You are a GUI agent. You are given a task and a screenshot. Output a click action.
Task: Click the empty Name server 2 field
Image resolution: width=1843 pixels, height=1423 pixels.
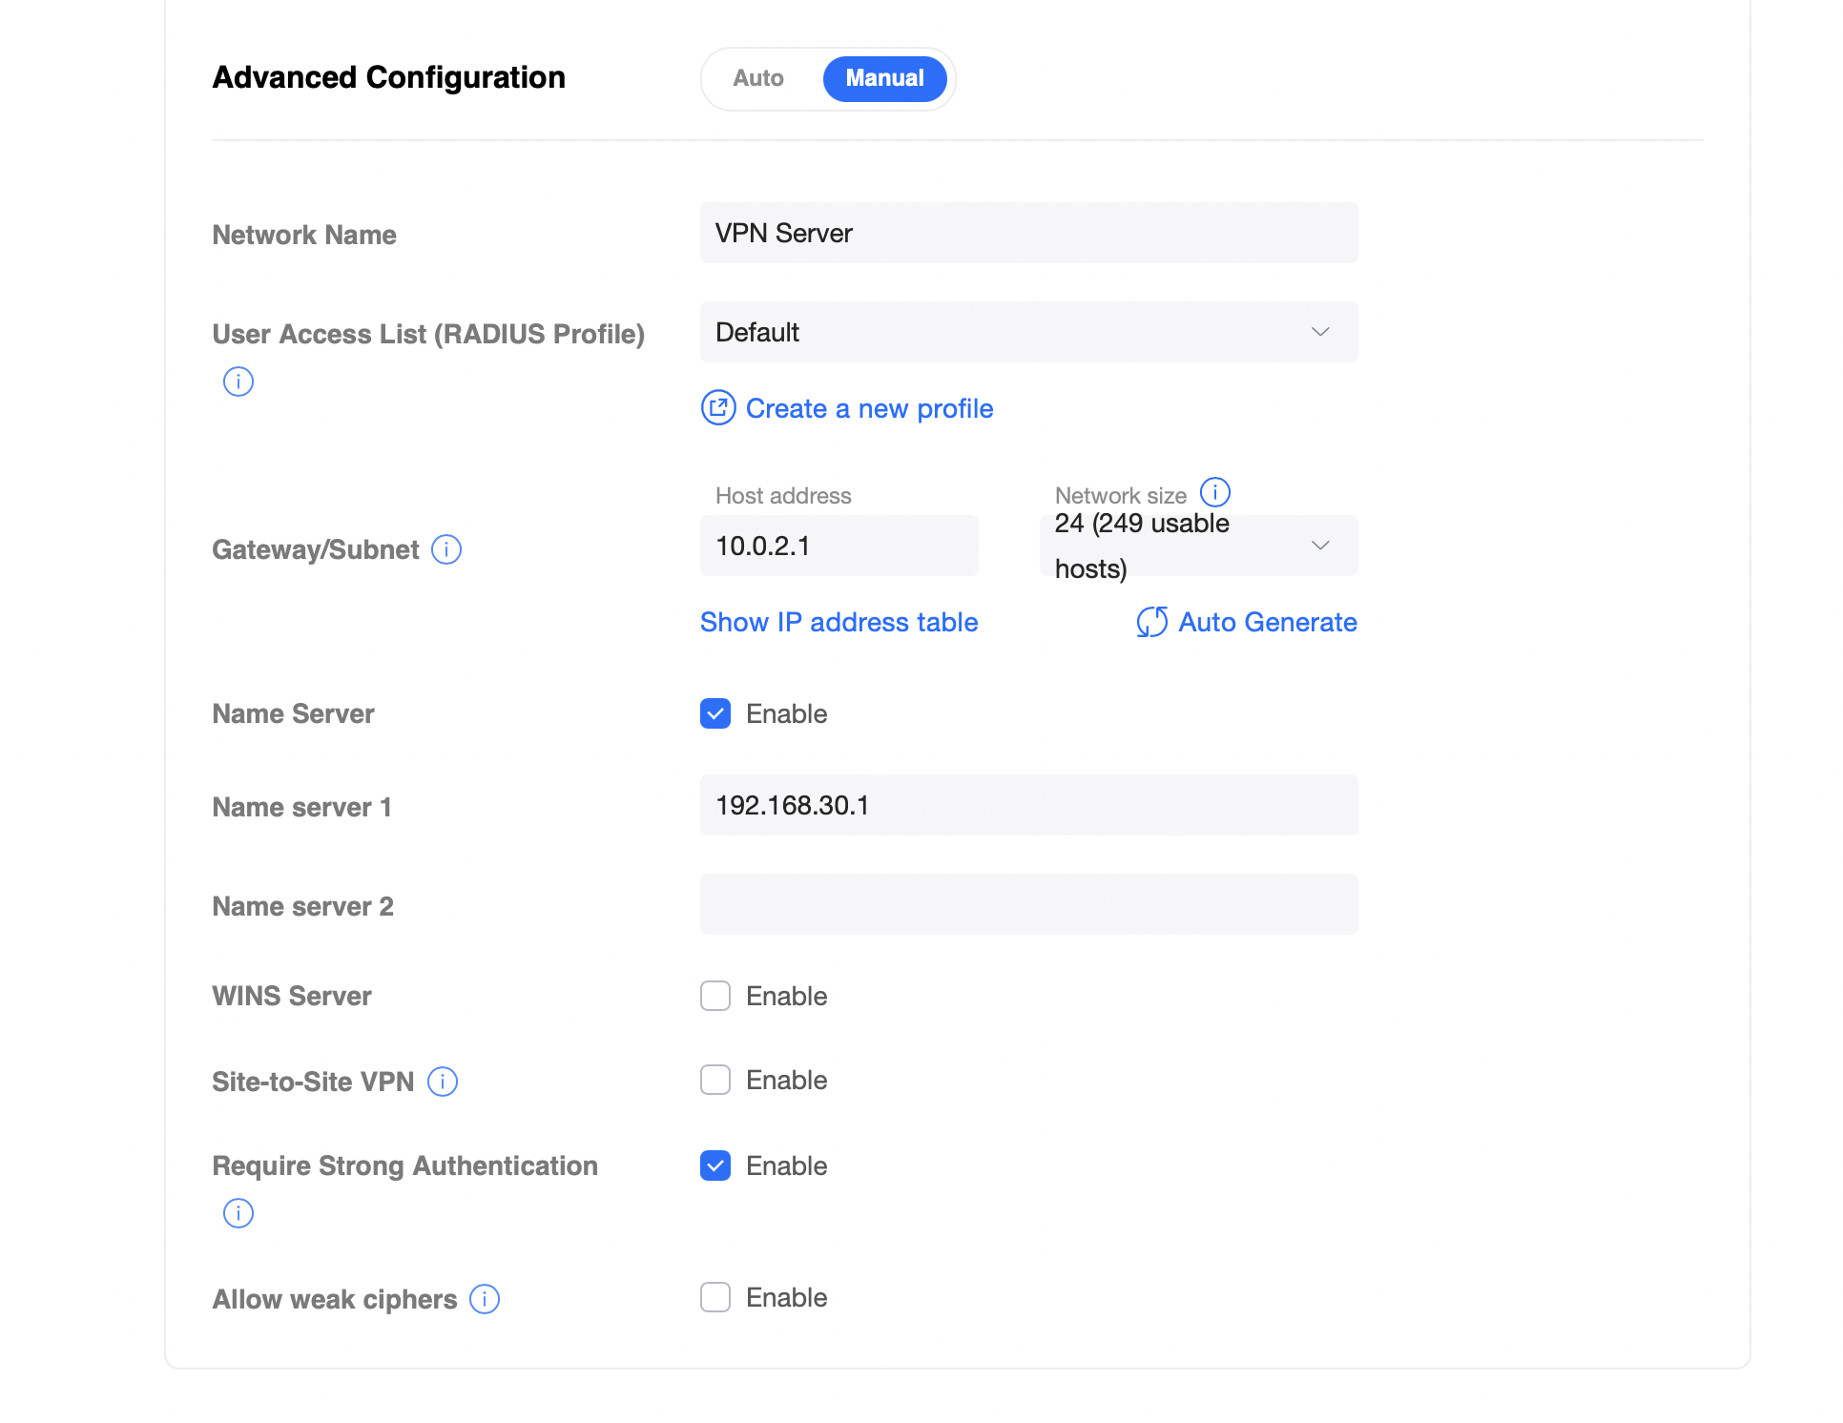pyautogui.click(x=1028, y=904)
